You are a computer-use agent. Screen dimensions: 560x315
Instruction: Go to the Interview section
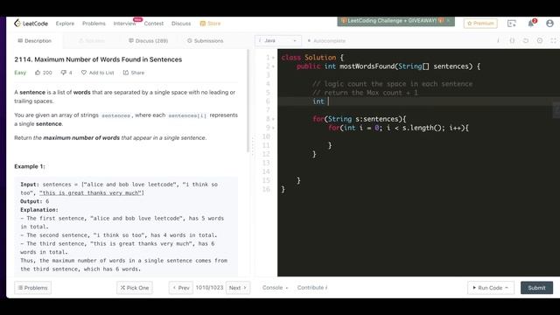124,24
